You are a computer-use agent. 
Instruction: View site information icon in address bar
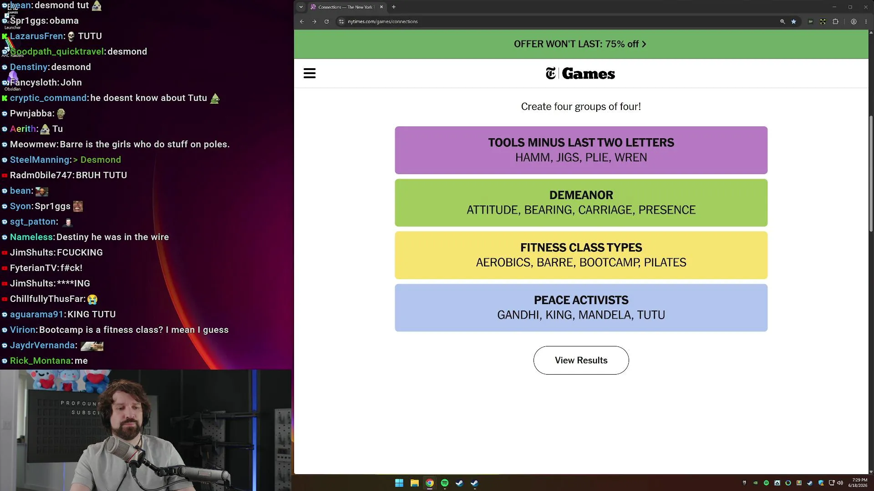click(341, 21)
